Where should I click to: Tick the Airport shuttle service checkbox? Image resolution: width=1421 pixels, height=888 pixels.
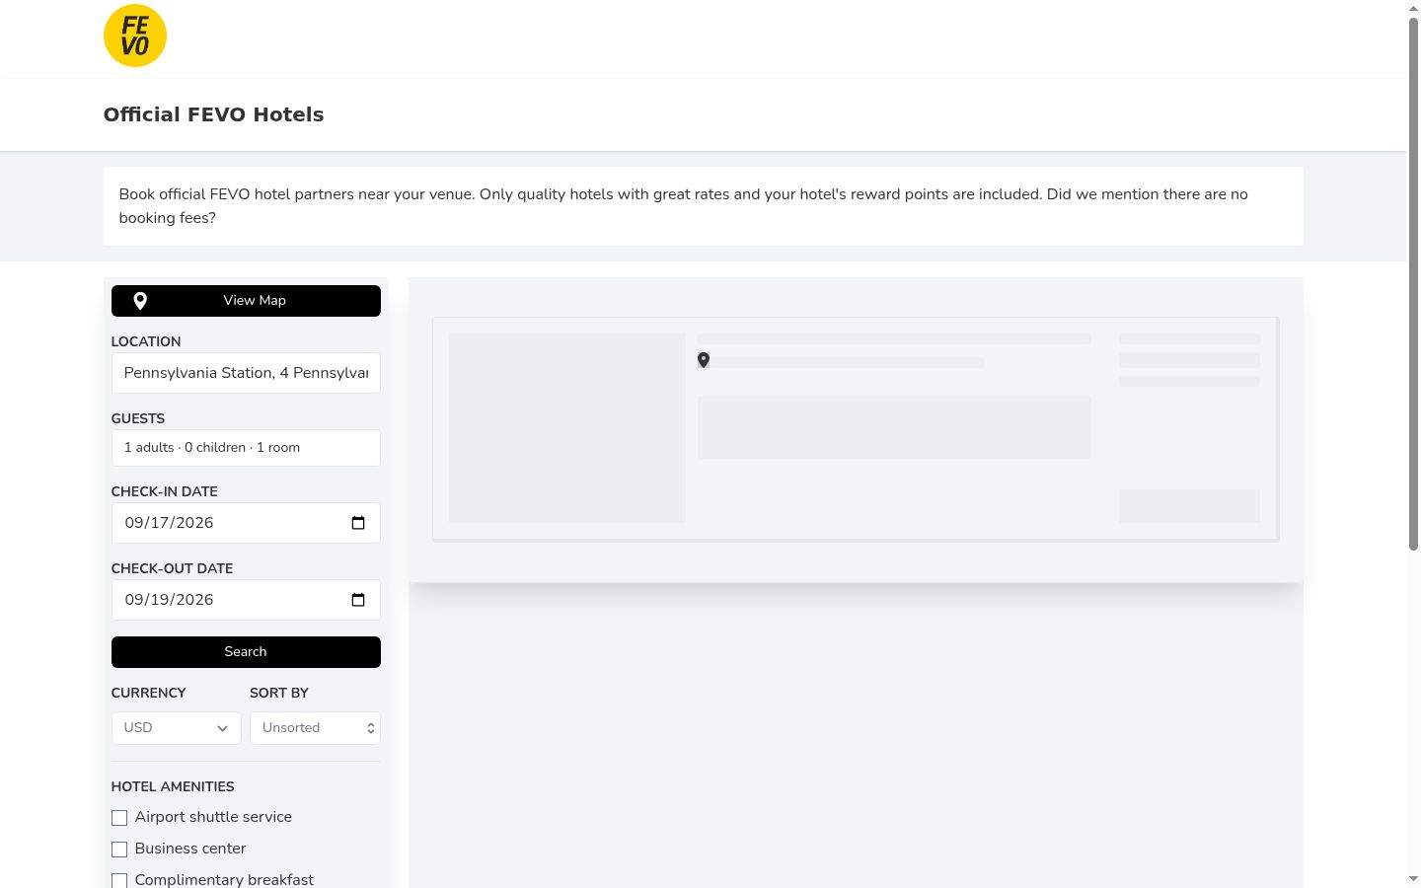coord(119,818)
